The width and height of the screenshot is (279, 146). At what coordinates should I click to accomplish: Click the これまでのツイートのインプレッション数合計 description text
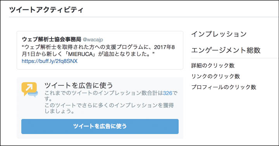point(103,93)
